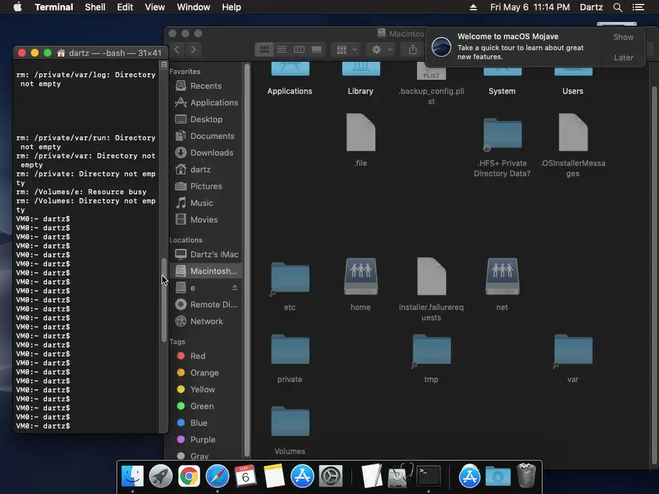Select Recents in Finder sidebar

pyautogui.click(x=205, y=86)
